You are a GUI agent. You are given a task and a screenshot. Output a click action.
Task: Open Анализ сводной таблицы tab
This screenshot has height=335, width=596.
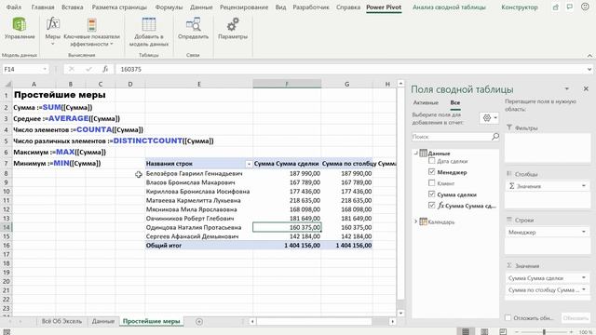pos(449,7)
